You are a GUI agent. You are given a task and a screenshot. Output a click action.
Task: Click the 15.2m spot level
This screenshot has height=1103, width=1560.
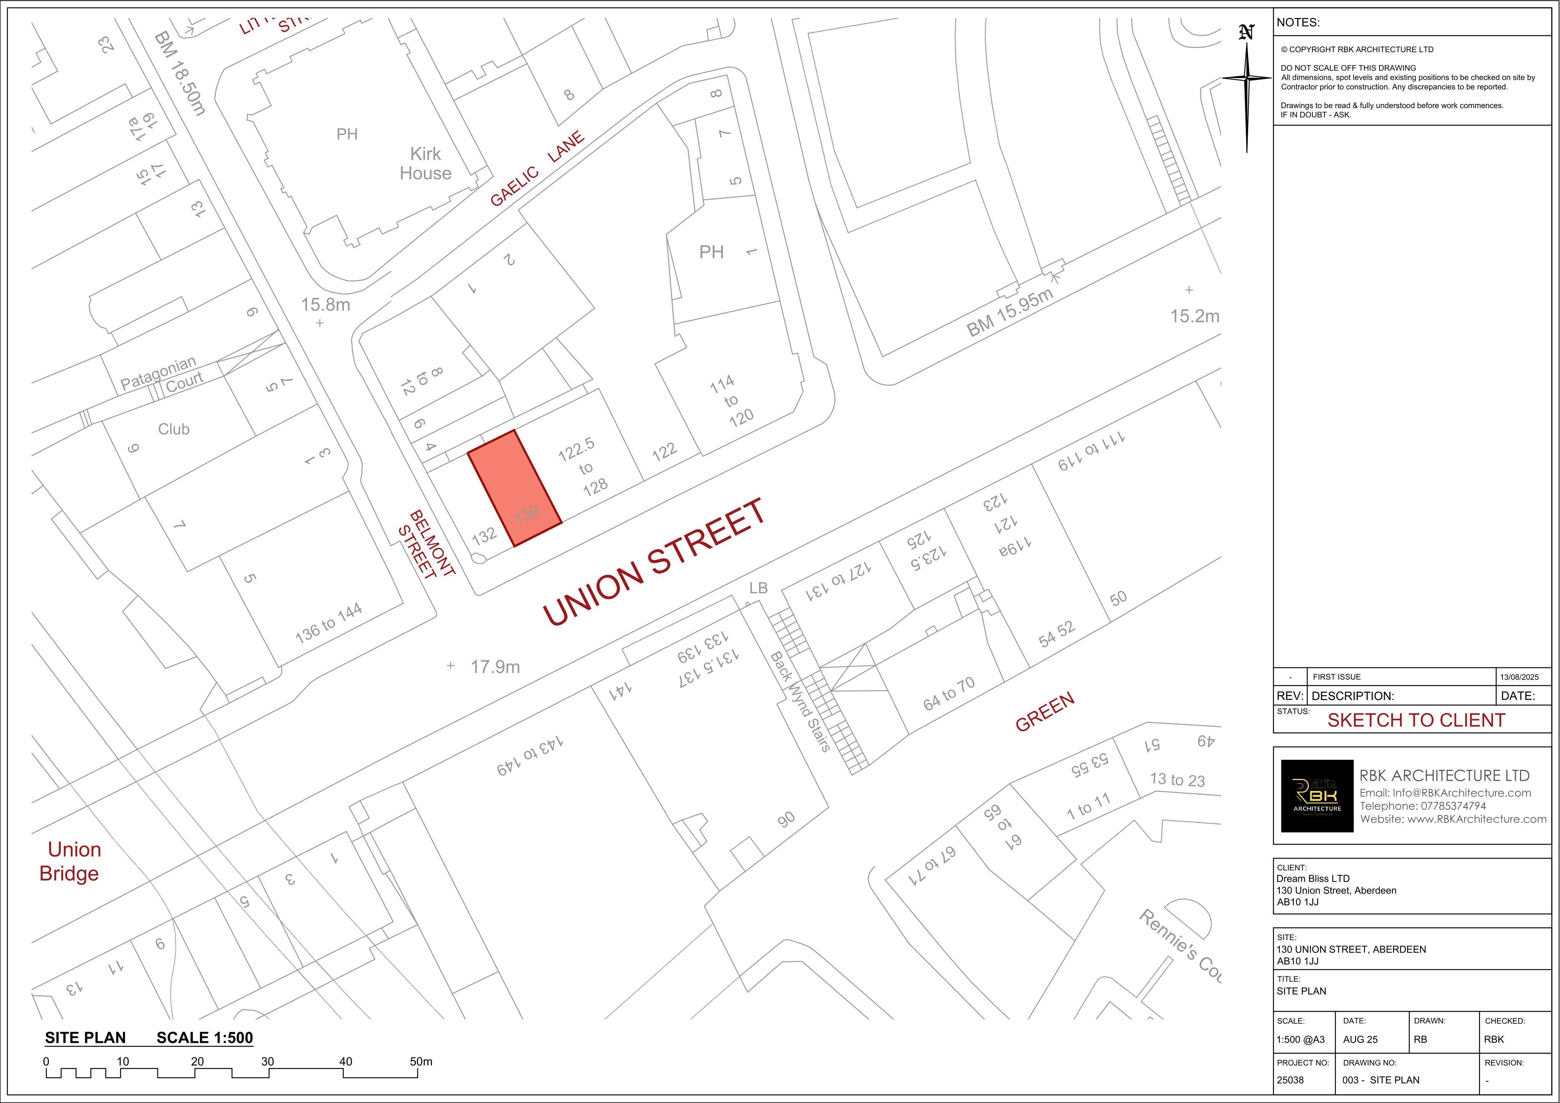click(x=1194, y=316)
